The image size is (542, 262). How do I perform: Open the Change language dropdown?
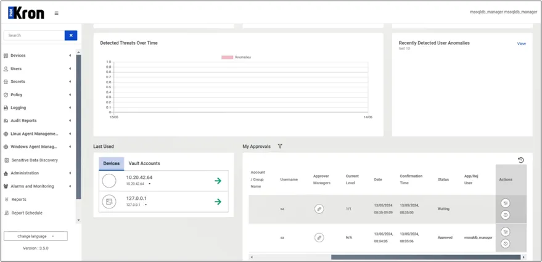pos(36,236)
